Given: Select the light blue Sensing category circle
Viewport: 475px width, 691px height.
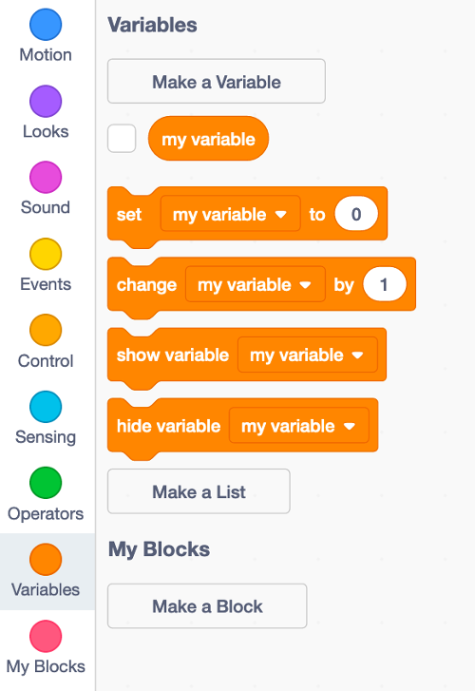Looking at the screenshot, I should pos(46,407).
